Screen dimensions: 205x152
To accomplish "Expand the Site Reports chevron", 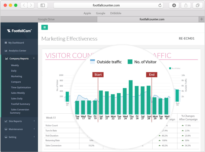I will (34, 121).
